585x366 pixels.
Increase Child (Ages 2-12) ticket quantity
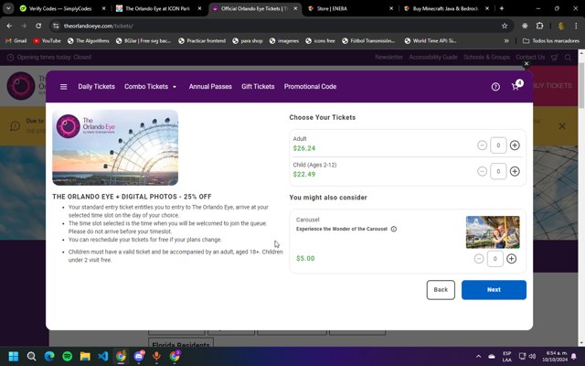coord(515,171)
